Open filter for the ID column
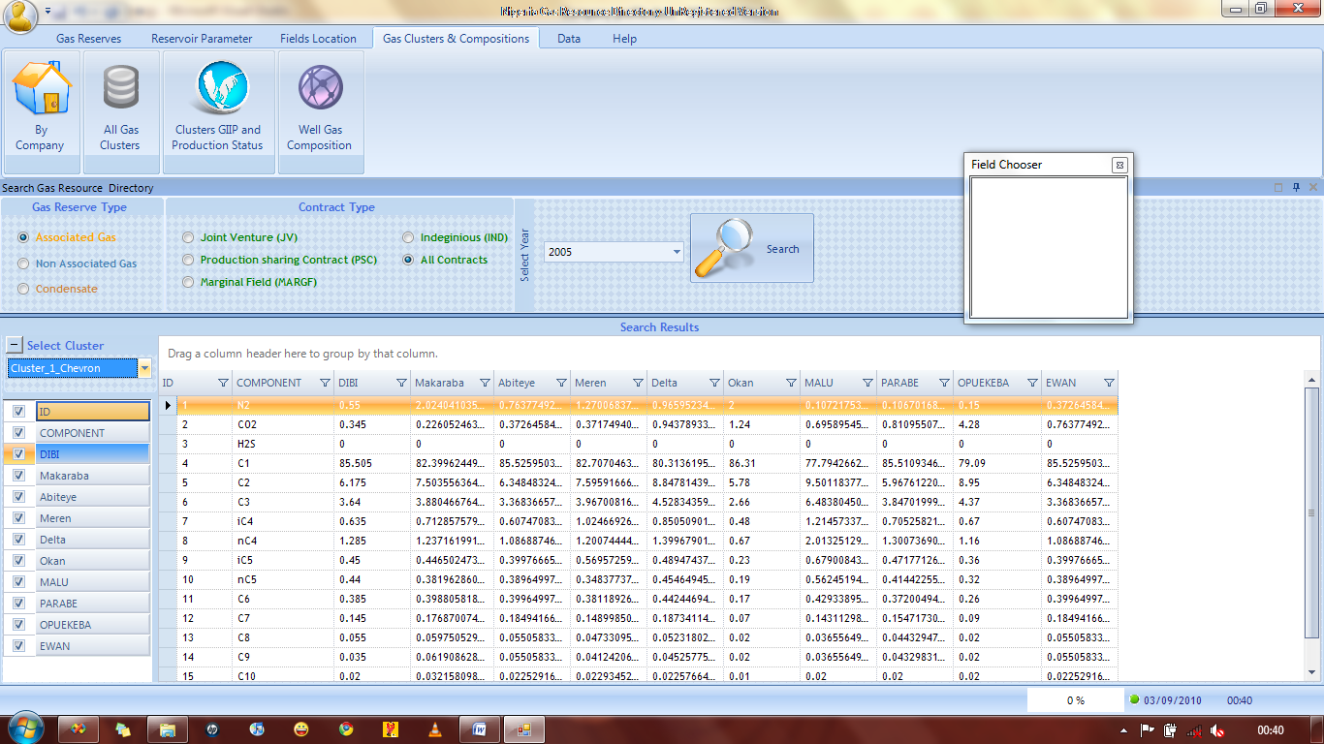 (x=224, y=383)
